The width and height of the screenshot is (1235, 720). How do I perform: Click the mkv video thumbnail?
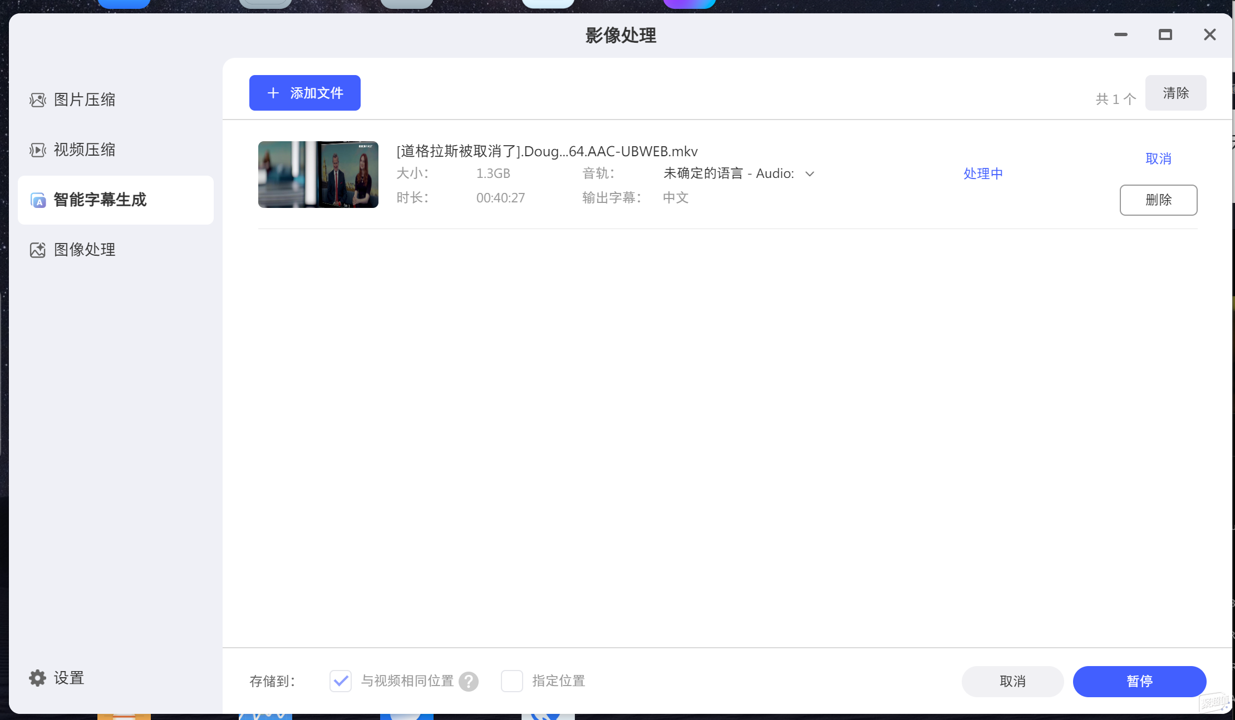click(318, 175)
